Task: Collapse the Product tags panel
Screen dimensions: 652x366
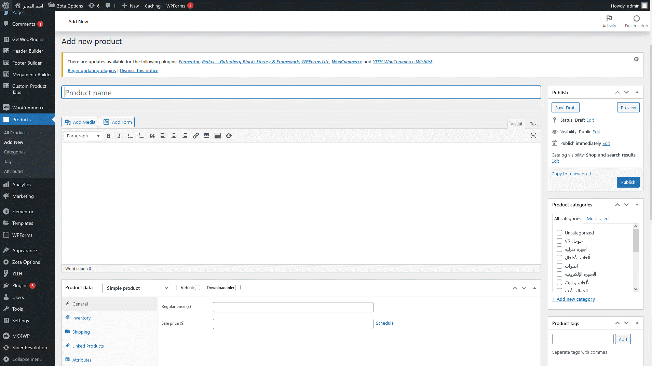Action: coord(637,323)
